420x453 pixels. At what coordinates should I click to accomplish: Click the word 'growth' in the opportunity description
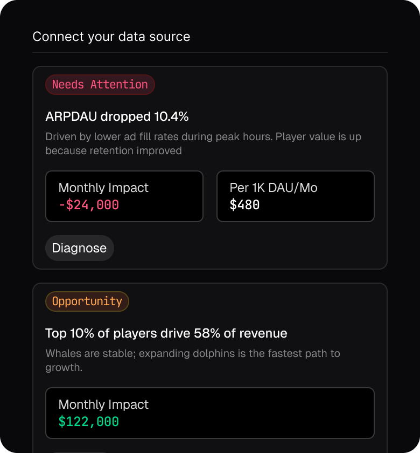point(62,368)
